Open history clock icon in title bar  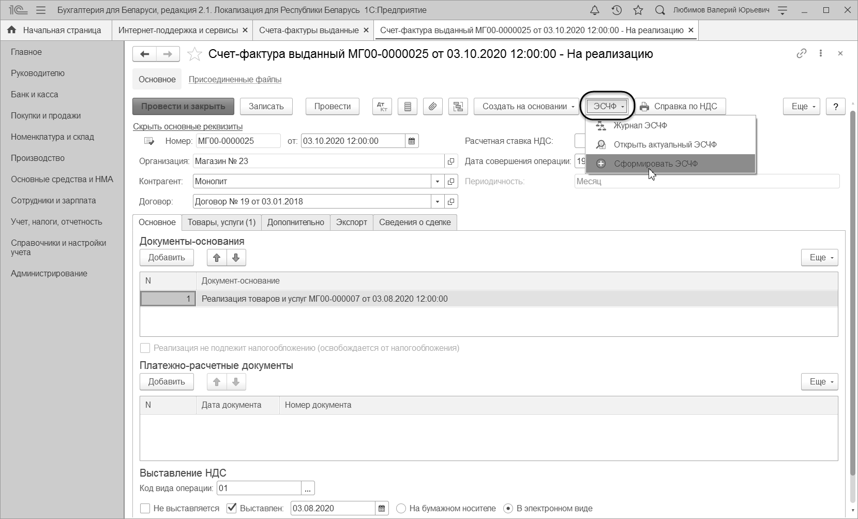pyautogui.click(x=616, y=10)
